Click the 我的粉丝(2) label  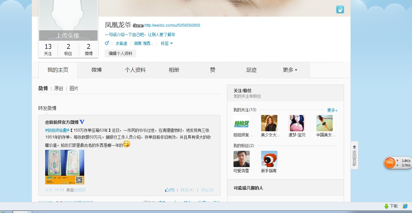point(244,146)
